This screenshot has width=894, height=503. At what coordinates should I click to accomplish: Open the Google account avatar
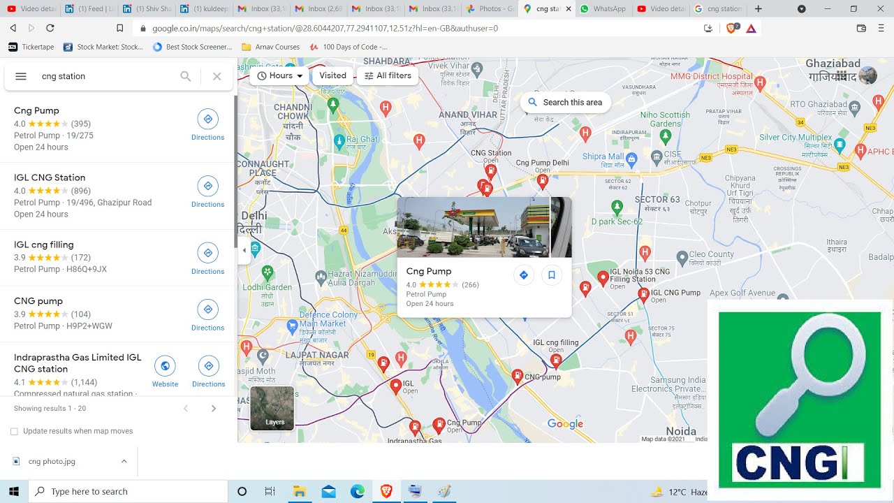pyautogui.click(x=868, y=75)
